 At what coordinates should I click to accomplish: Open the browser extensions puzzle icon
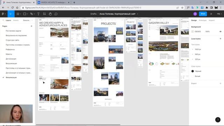(207, 8)
